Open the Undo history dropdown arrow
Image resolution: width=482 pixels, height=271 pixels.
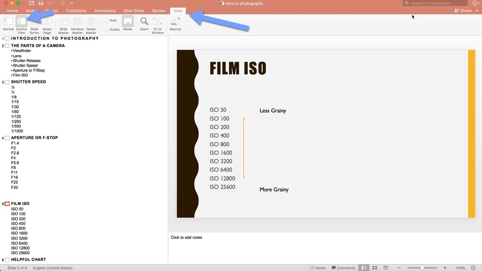(56, 3)
